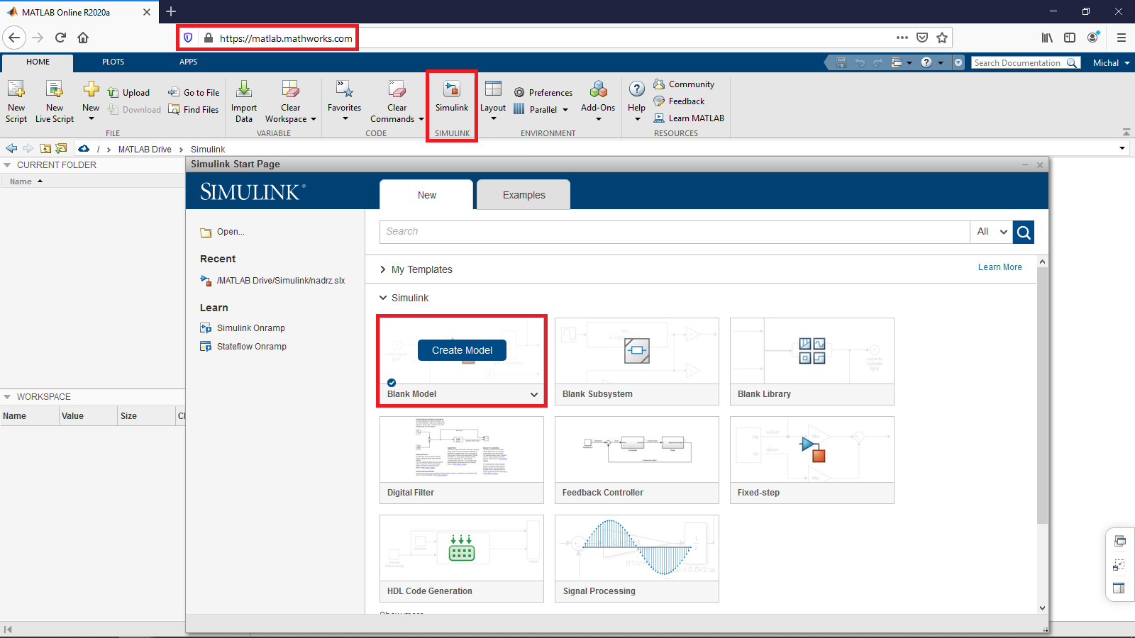Open the Help button in the toolstrip

(637, 99)
